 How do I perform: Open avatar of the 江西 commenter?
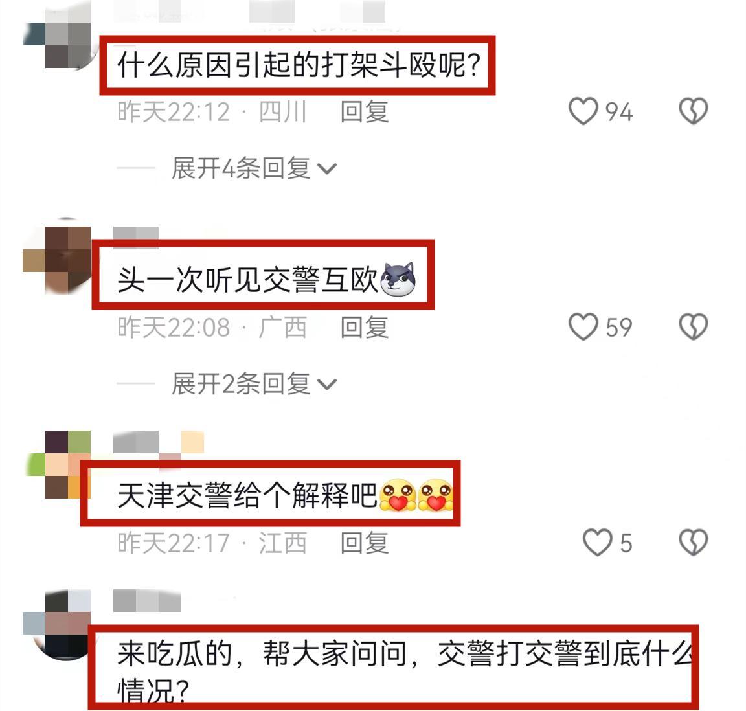pos(58,464)
